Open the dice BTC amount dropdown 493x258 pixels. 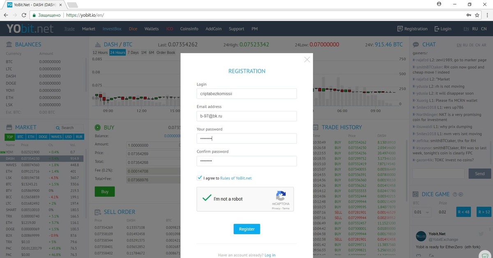[x=422, y=212]
